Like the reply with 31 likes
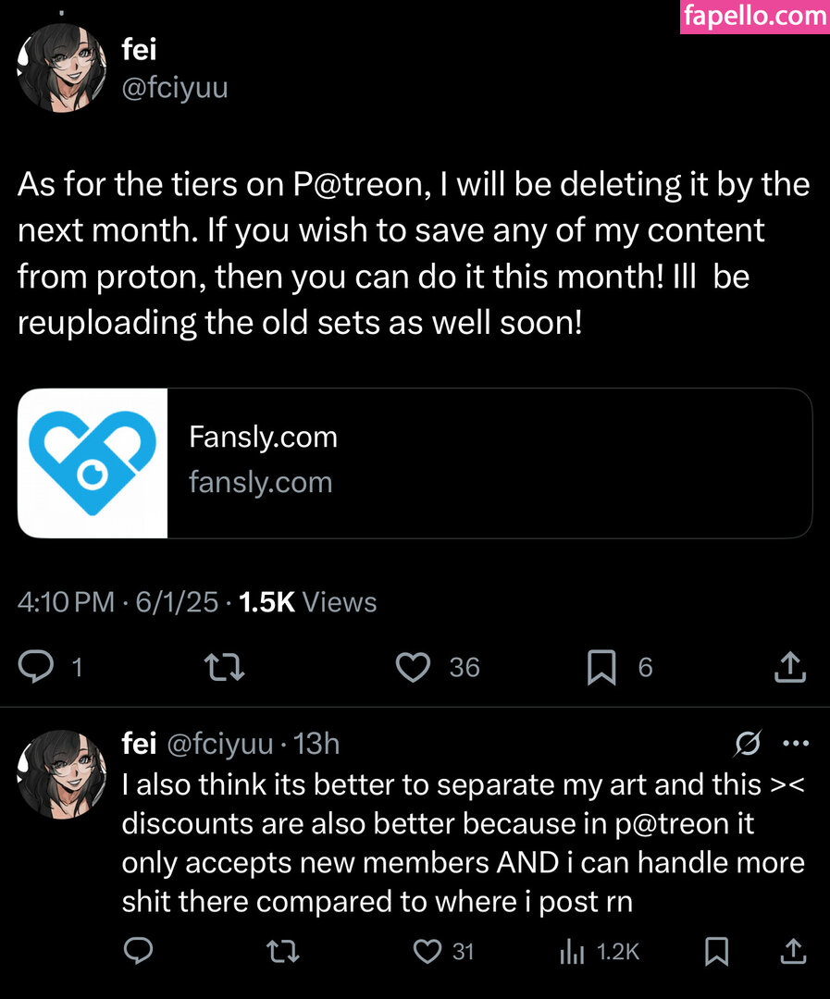 click(x=427, y=951)
